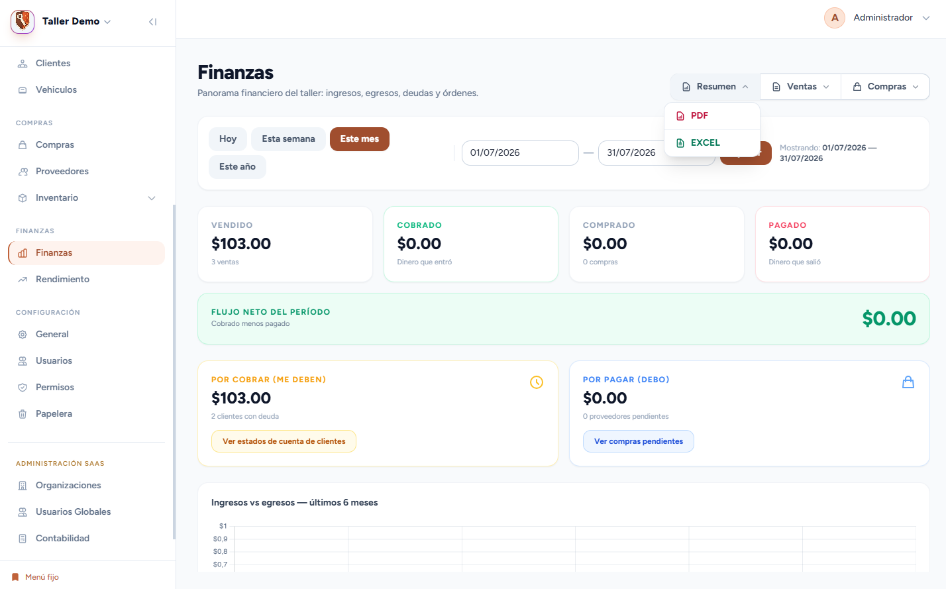946x589 pixels.
Task: Click the Usuarios Globales icon
Action: 23,512
